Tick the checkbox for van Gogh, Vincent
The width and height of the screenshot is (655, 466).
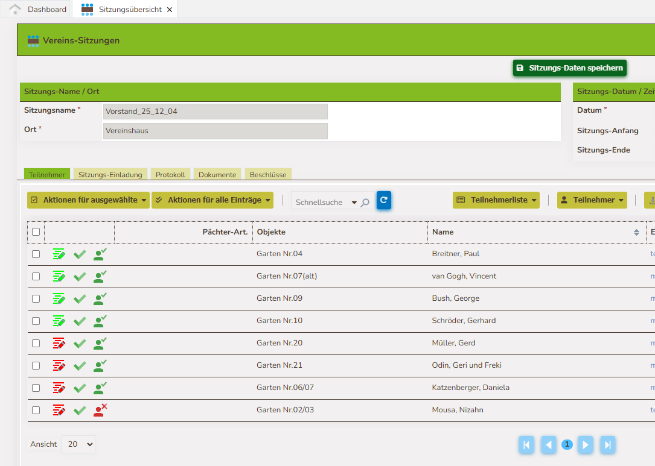[x=36, y=276]
